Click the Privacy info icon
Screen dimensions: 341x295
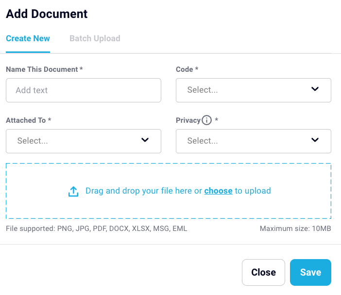206,120
